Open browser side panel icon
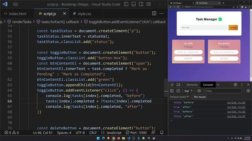 coord(242,7)
